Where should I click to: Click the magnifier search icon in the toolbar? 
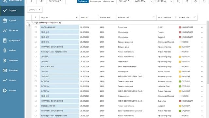coord(178,1)
